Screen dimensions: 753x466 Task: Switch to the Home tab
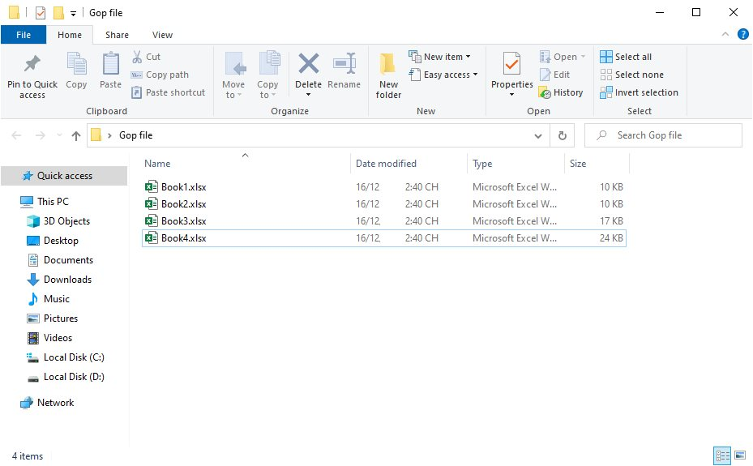click(x=70, y=35)
